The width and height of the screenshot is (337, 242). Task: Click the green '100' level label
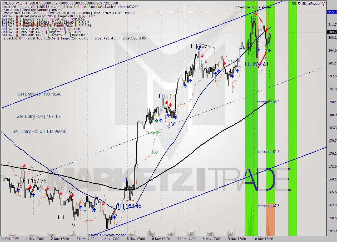click(155, 152)
